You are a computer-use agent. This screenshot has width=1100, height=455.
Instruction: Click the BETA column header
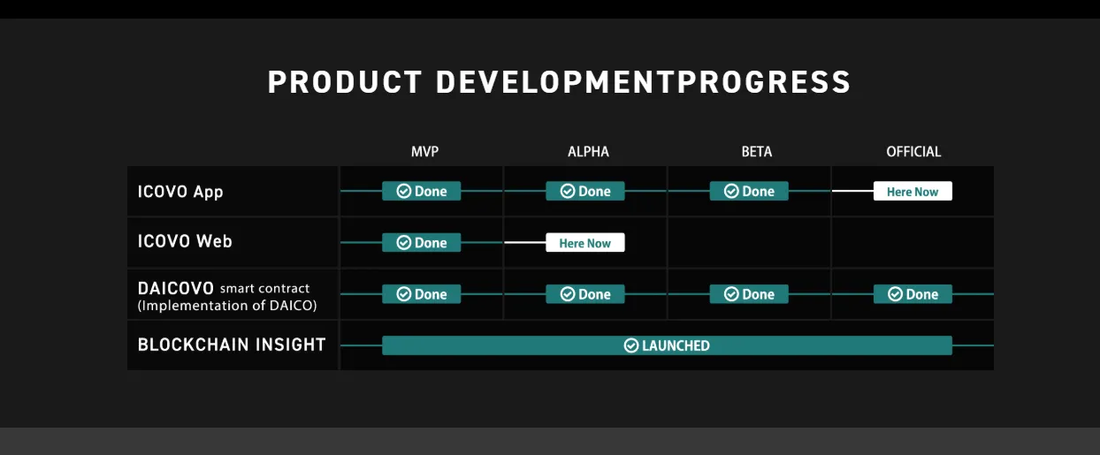pos(757,152)
